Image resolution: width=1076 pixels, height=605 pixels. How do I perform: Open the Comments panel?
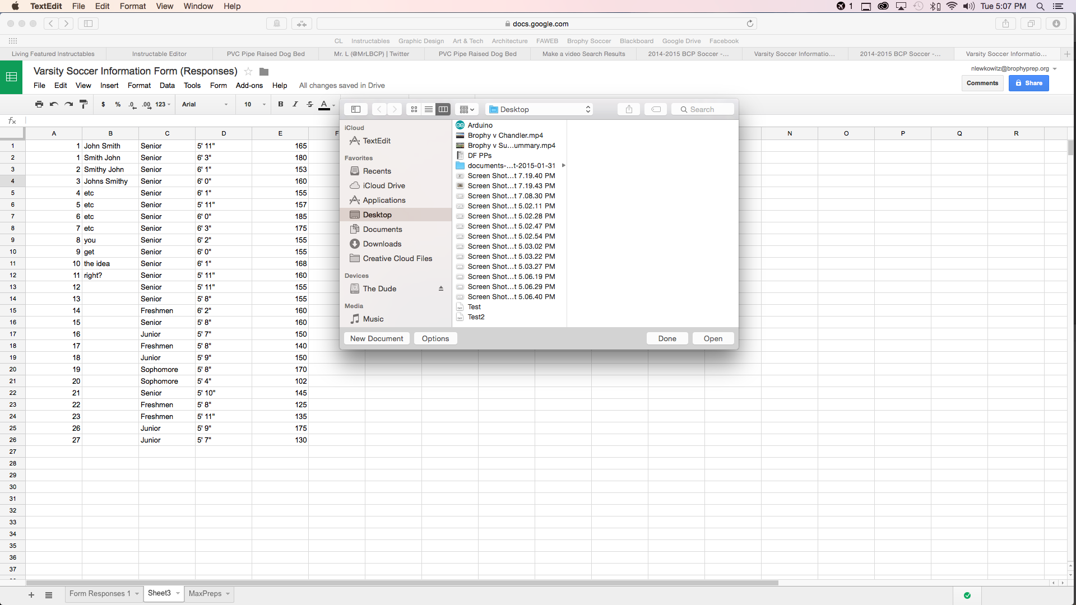click(982, 83)
